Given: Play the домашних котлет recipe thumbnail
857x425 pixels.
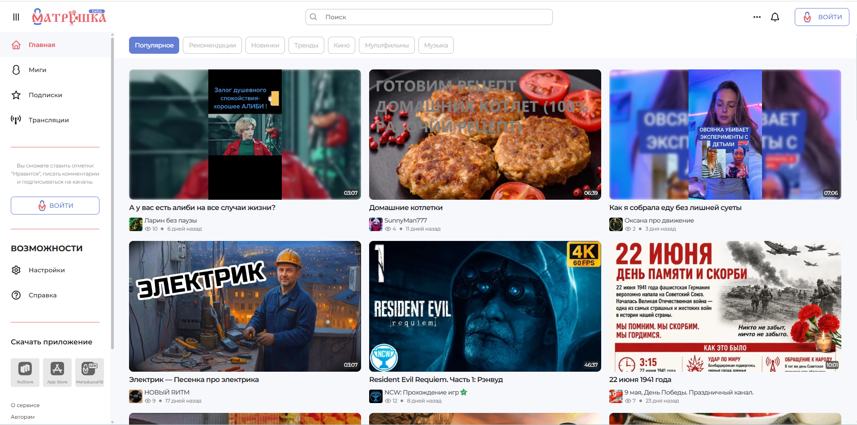Looking at the screenshot, I should click(485, 134).
